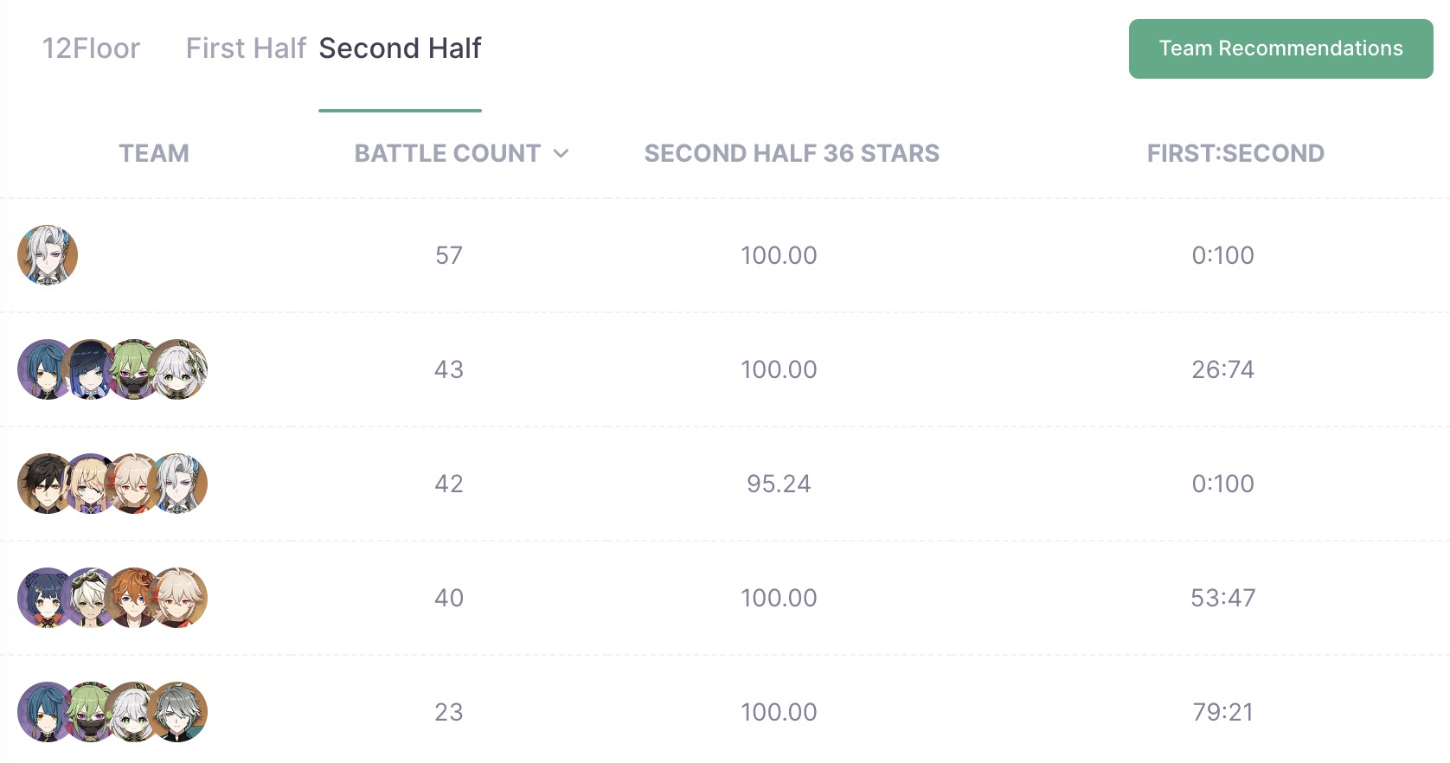Click the last white-haired avatar in the 43-battle row

coord(180,369)
